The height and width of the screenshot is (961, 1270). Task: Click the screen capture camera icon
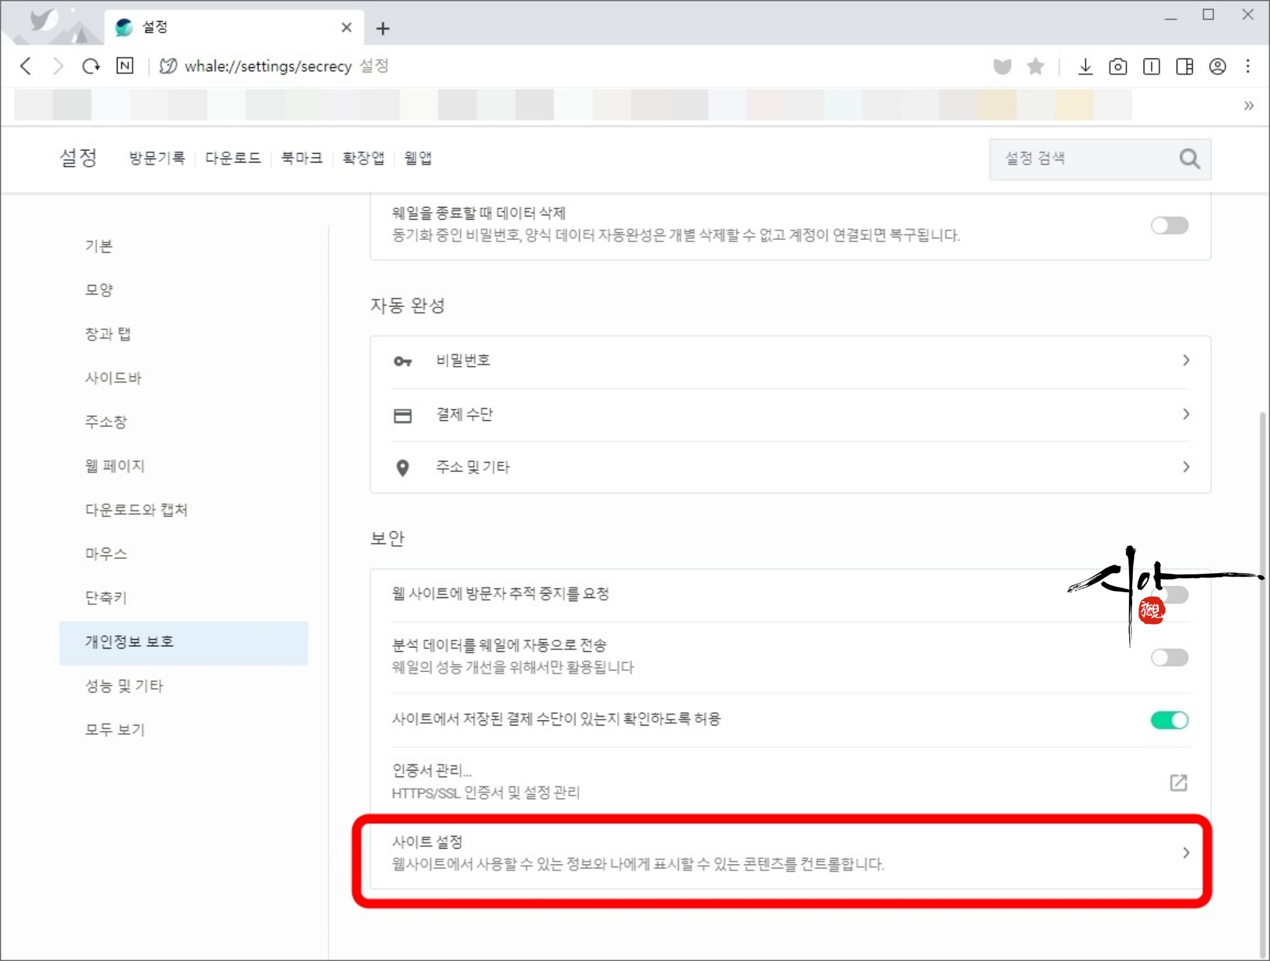[x=1118, y=67]
